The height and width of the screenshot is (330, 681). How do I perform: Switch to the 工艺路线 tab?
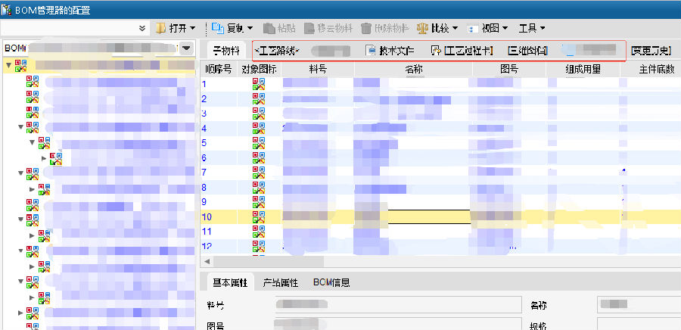point(278,51)
